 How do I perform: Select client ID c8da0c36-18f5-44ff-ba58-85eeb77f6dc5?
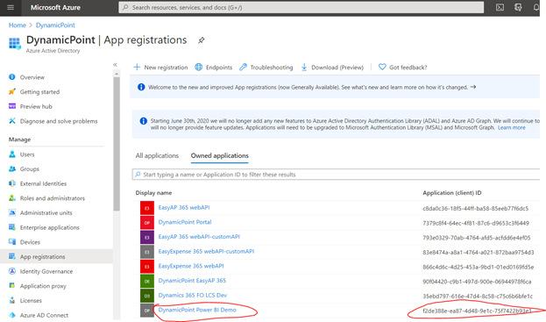pyautogui.click(x=475, y=209)
